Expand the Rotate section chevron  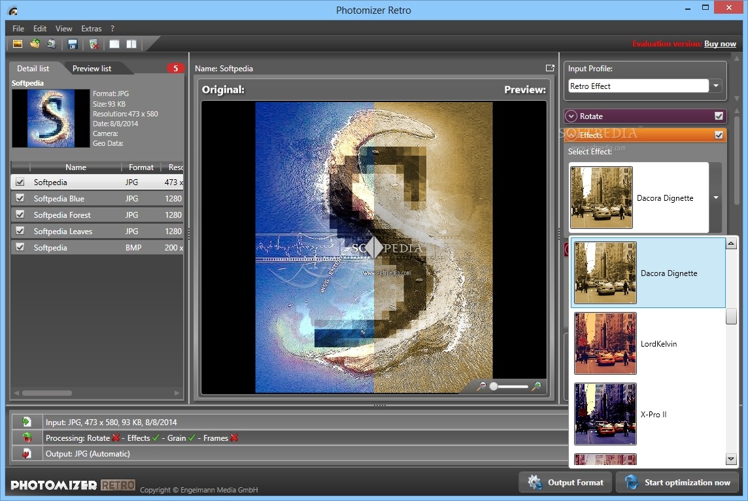(x=571, y=116)
